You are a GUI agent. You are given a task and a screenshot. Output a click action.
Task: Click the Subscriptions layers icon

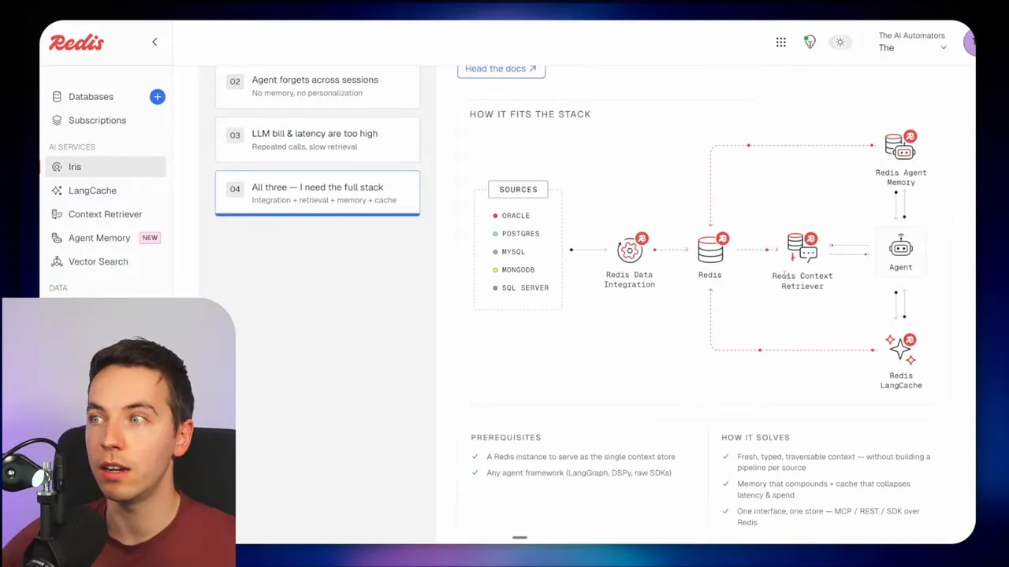tap(57, 120)
